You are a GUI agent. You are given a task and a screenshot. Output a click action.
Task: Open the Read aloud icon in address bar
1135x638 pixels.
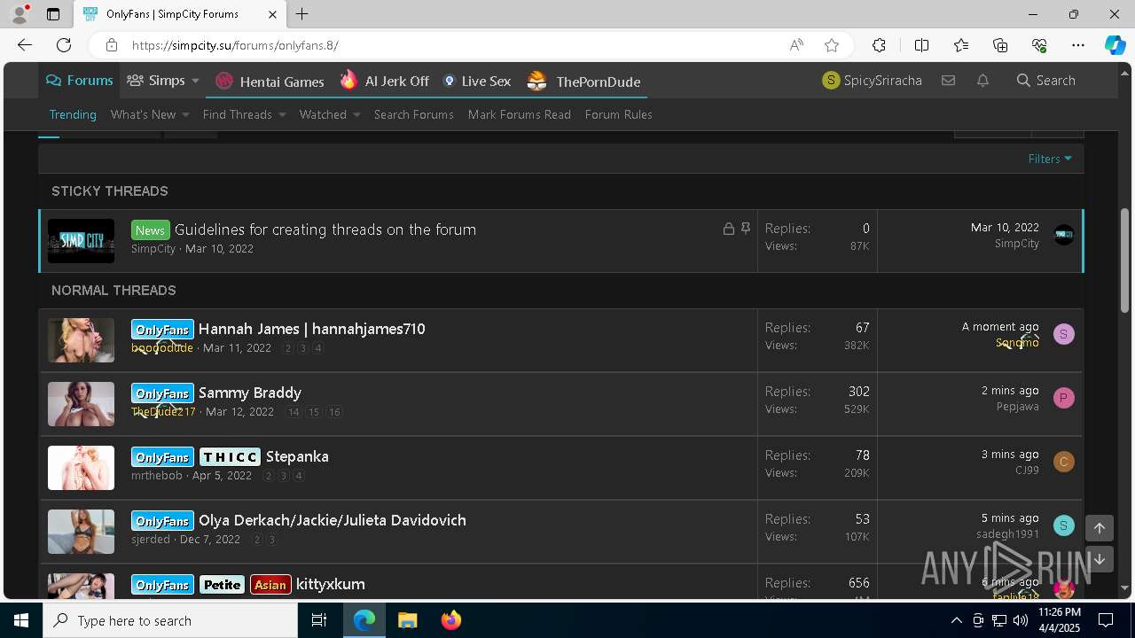pos(796,45)
